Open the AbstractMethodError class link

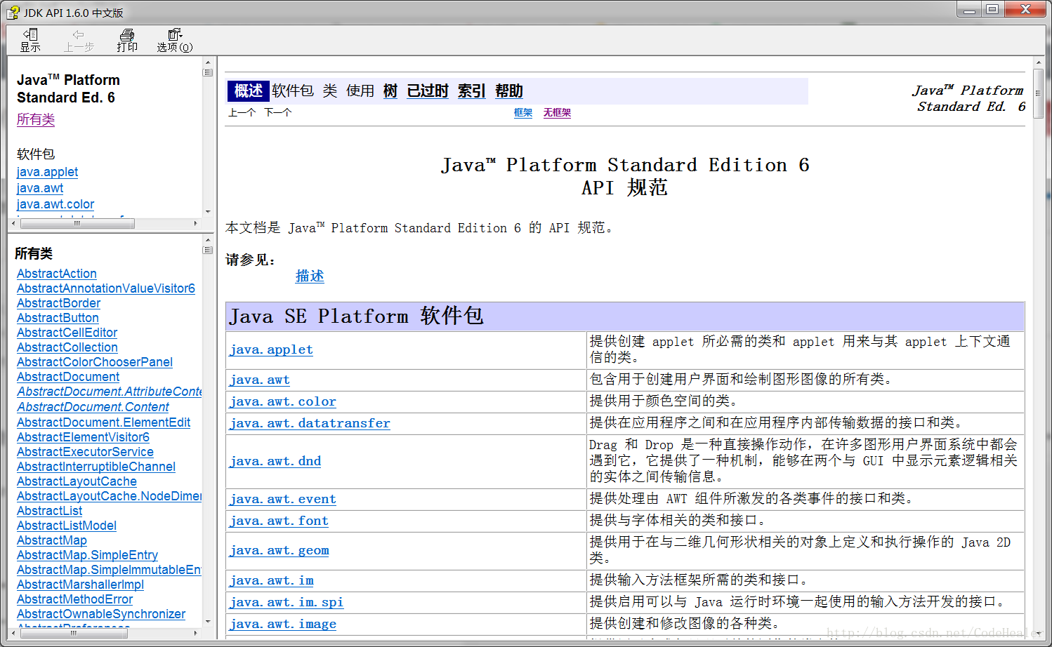coord(74,599)
